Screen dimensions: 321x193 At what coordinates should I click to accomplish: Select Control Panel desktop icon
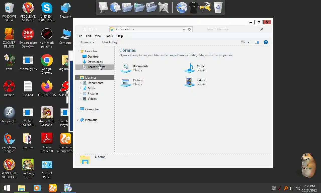[x=47, y=169]
